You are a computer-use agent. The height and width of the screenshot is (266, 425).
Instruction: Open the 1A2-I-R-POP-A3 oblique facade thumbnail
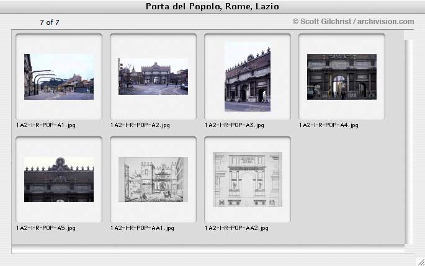click(x=248, y=77)
